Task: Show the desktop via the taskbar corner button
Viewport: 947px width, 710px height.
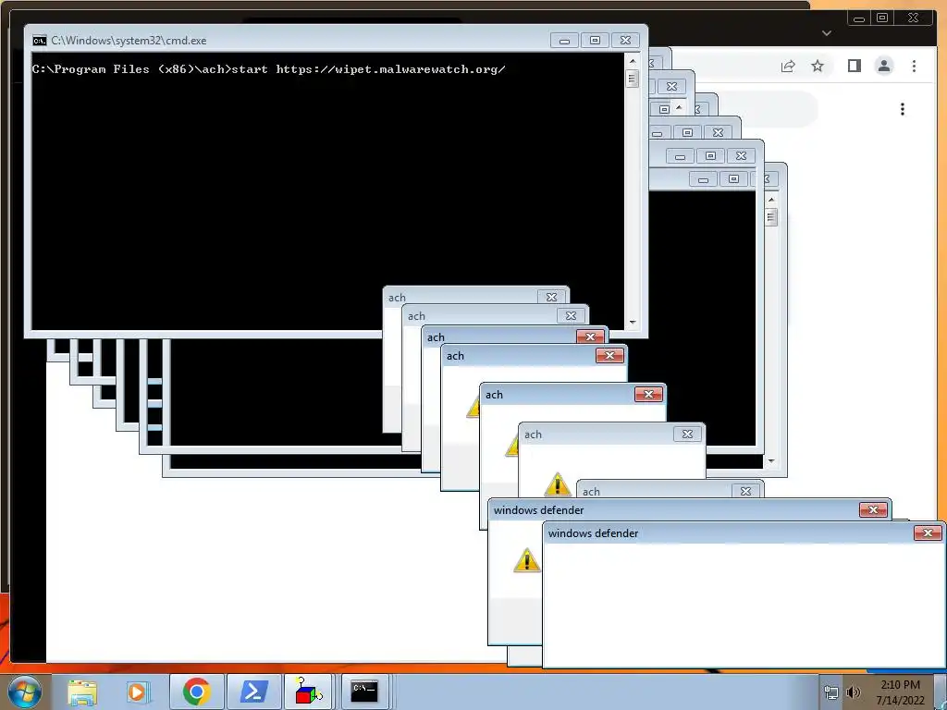Action: point(941,692)
